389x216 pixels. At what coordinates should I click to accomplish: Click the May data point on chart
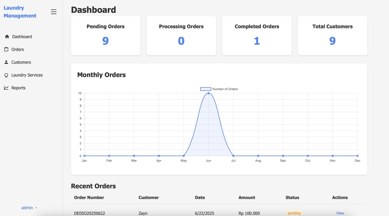tap(184, 156)
